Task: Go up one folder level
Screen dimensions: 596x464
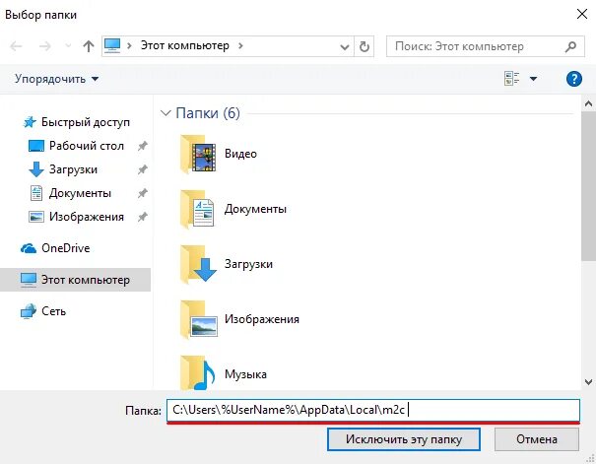Action: point(89,46)
